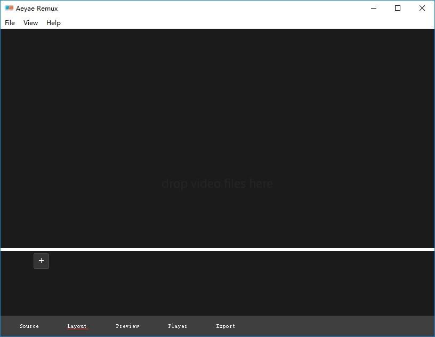Open the Help menu

point(53,23)
